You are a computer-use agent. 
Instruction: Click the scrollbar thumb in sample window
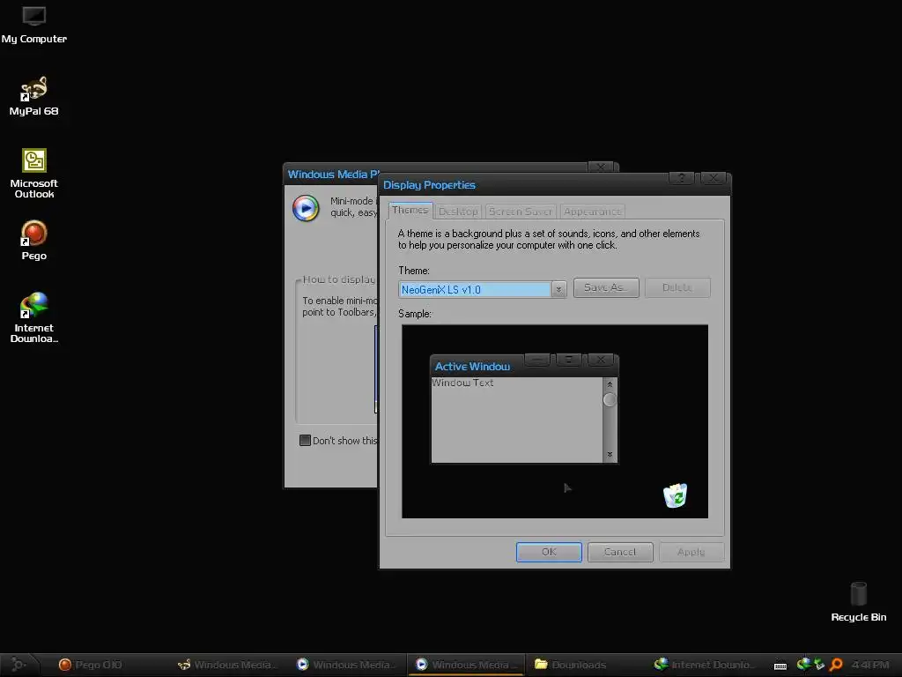coord(610,399)
